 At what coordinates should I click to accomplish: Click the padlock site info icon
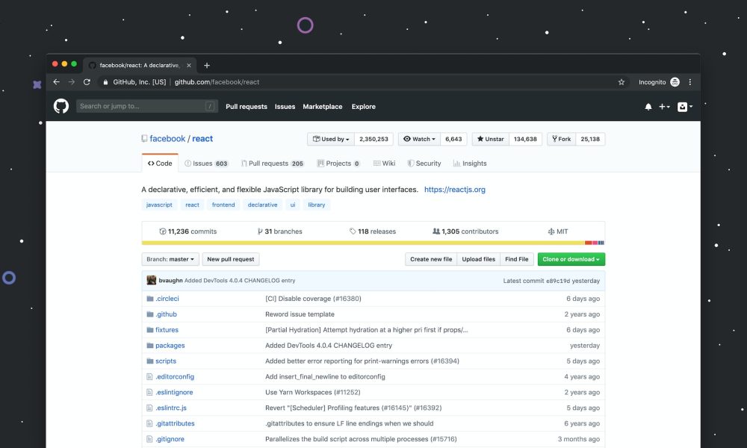pyautogui.click(x=105, y=82)
